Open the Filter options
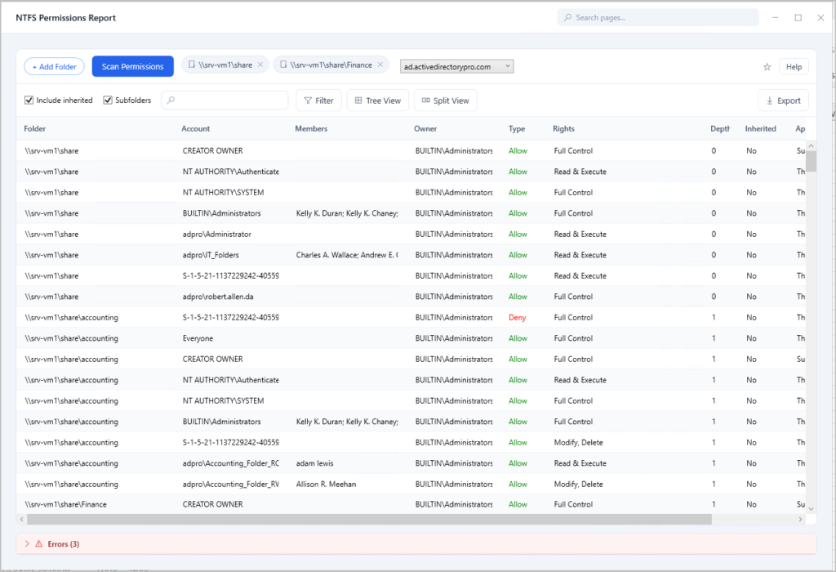 tap(319, 101)
